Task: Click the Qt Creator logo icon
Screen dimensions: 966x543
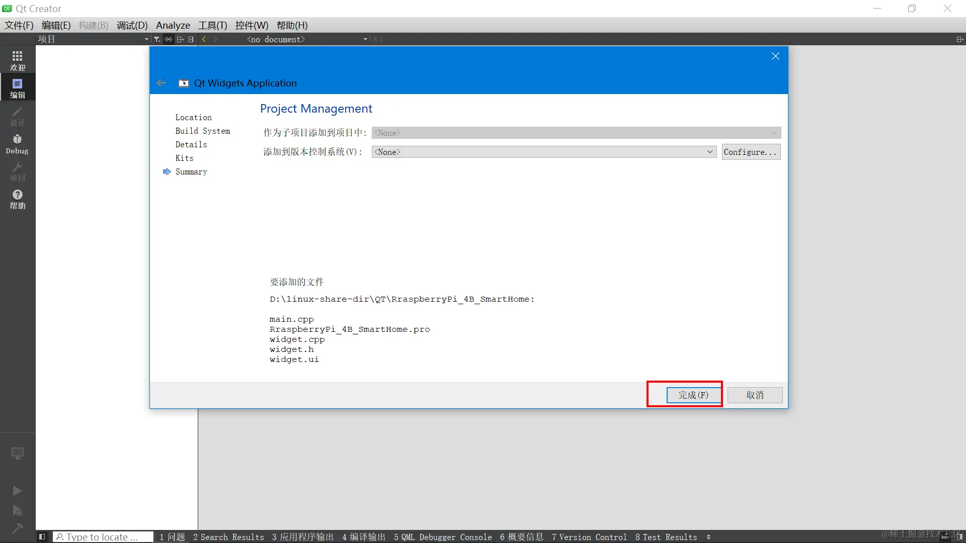Action: click(x=7, y=9)
